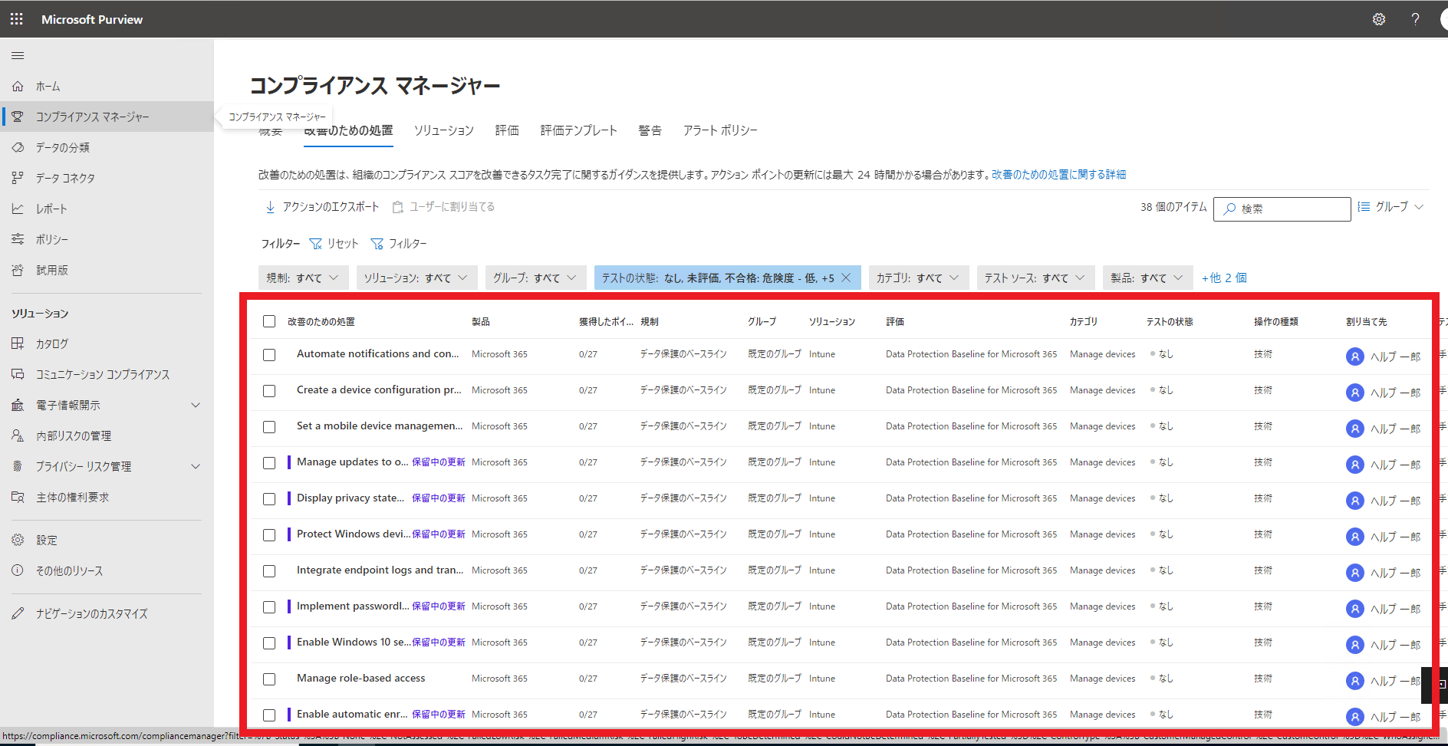This screenshot has width=1448, height=746.
Task: Open the Implement passwordl... action
Action: click(353, 606)
